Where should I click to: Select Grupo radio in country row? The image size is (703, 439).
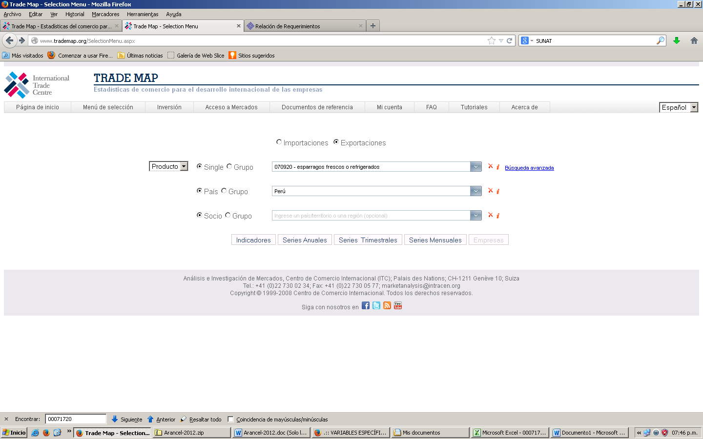(x=224, y=191)
